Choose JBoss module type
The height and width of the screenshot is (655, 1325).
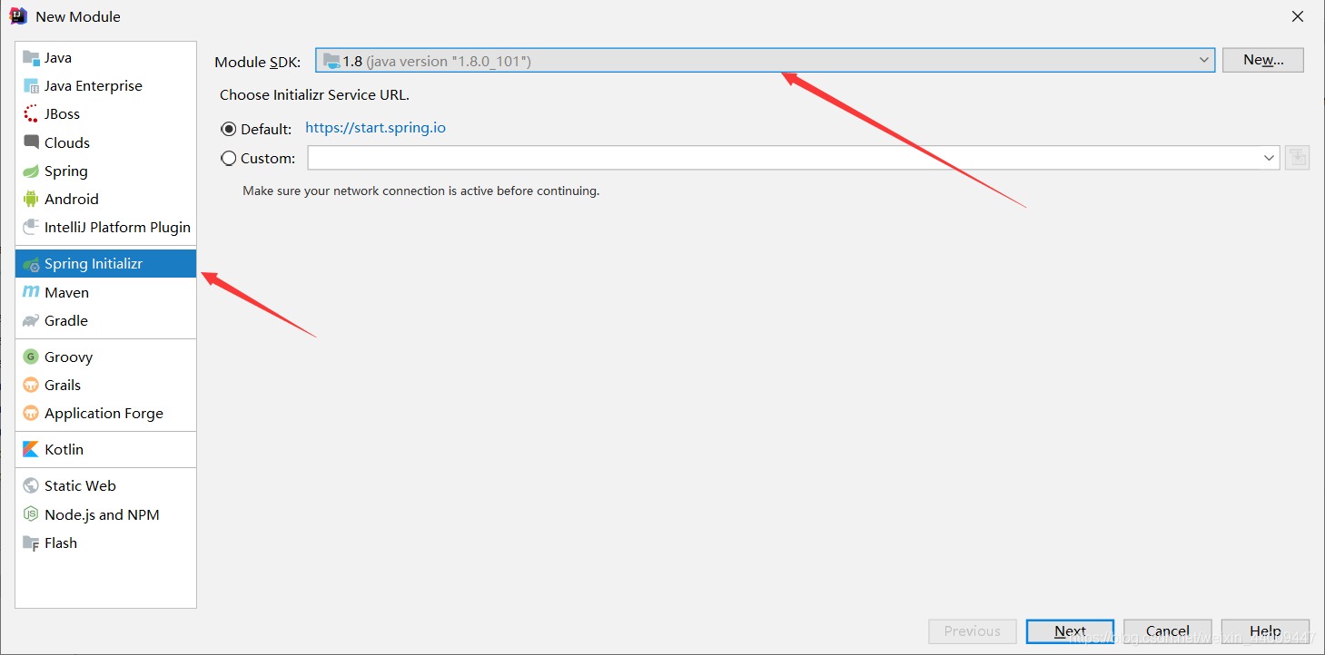pos(105,113)
